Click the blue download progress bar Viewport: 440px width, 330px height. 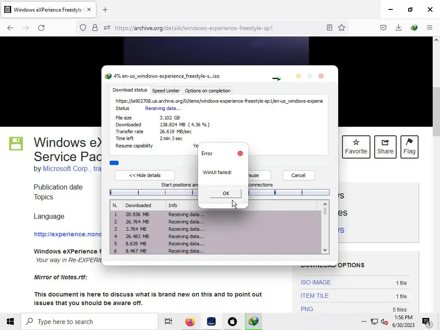[114, 163]
